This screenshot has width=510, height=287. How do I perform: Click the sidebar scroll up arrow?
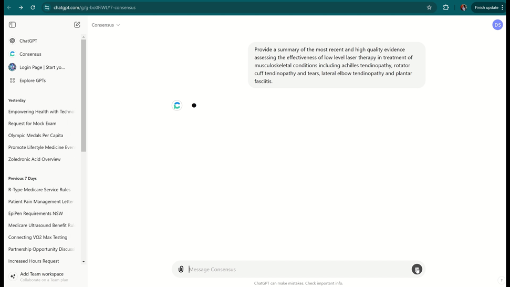pos(84,37)
